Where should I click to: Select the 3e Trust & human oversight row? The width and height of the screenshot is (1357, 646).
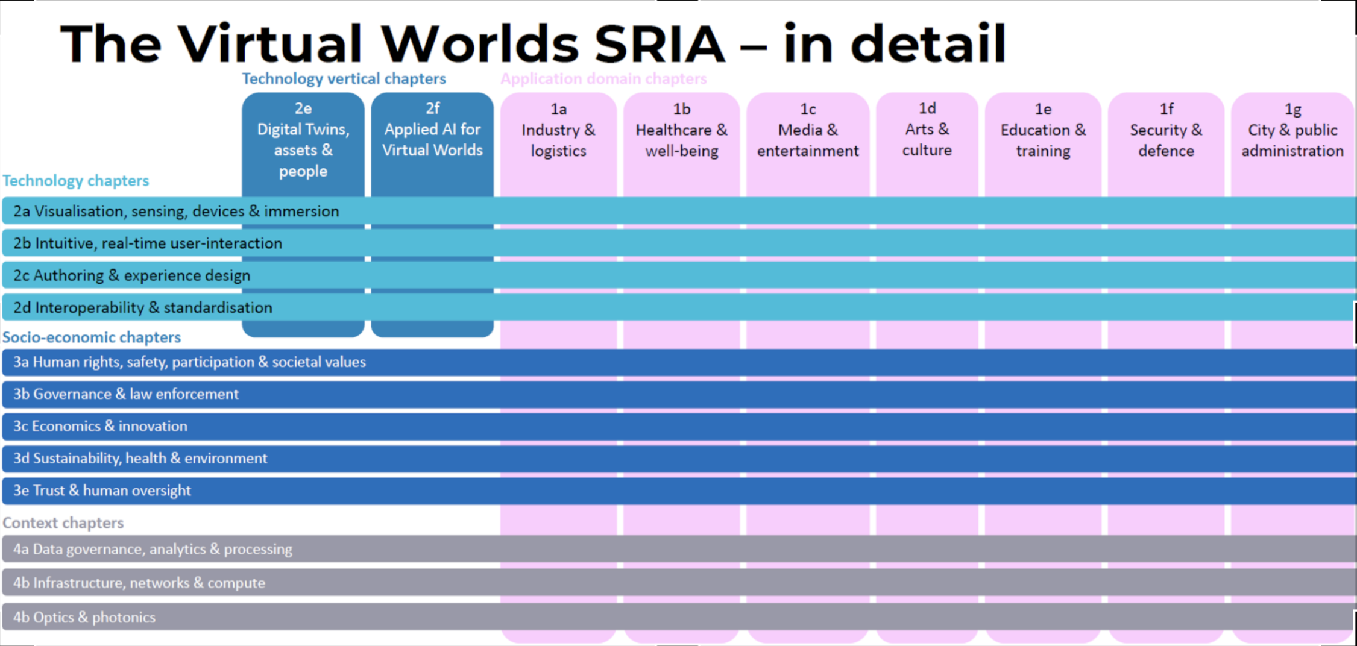(102, 491)
